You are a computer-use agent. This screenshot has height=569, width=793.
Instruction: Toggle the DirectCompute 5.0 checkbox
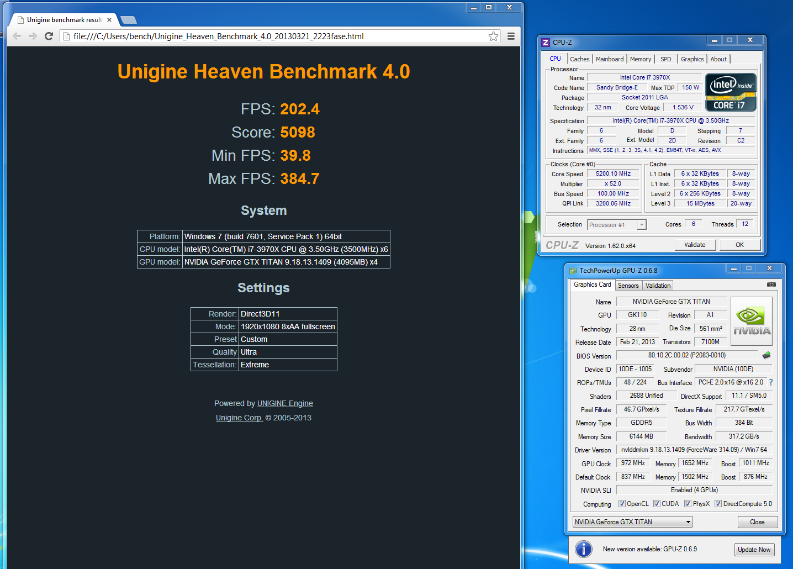[718, 504]
